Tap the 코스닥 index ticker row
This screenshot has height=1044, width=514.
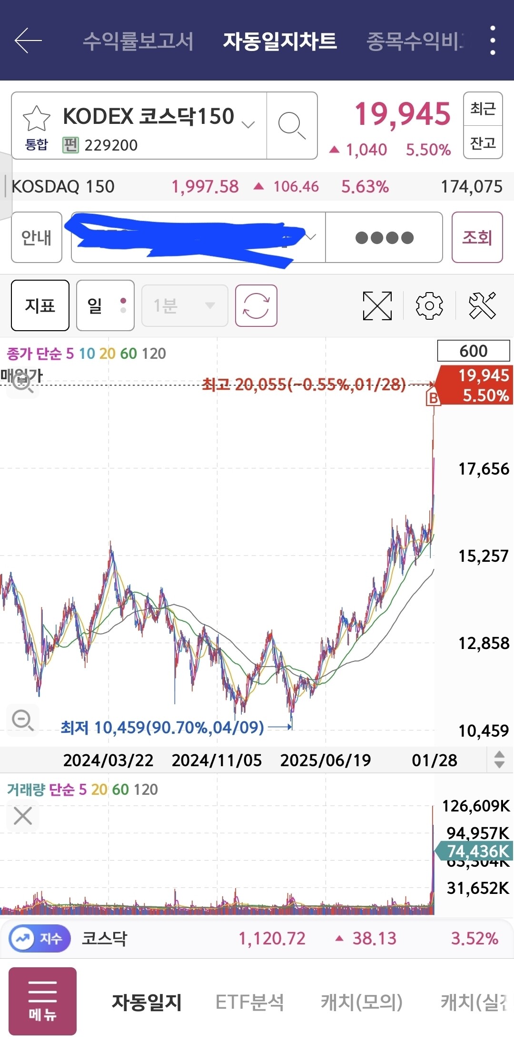[257, 938]
